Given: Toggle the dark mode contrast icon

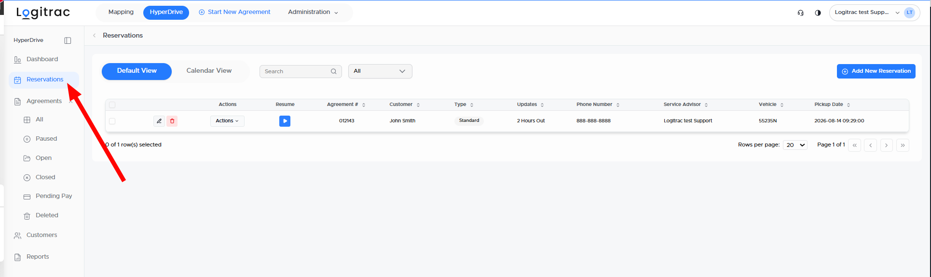Looking at the screenshot, I should click(x=818, y=13).
